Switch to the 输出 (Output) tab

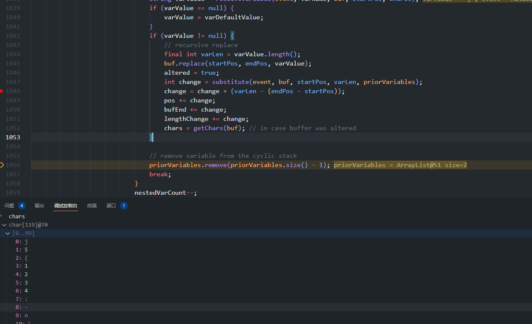(x=39, y=206)
